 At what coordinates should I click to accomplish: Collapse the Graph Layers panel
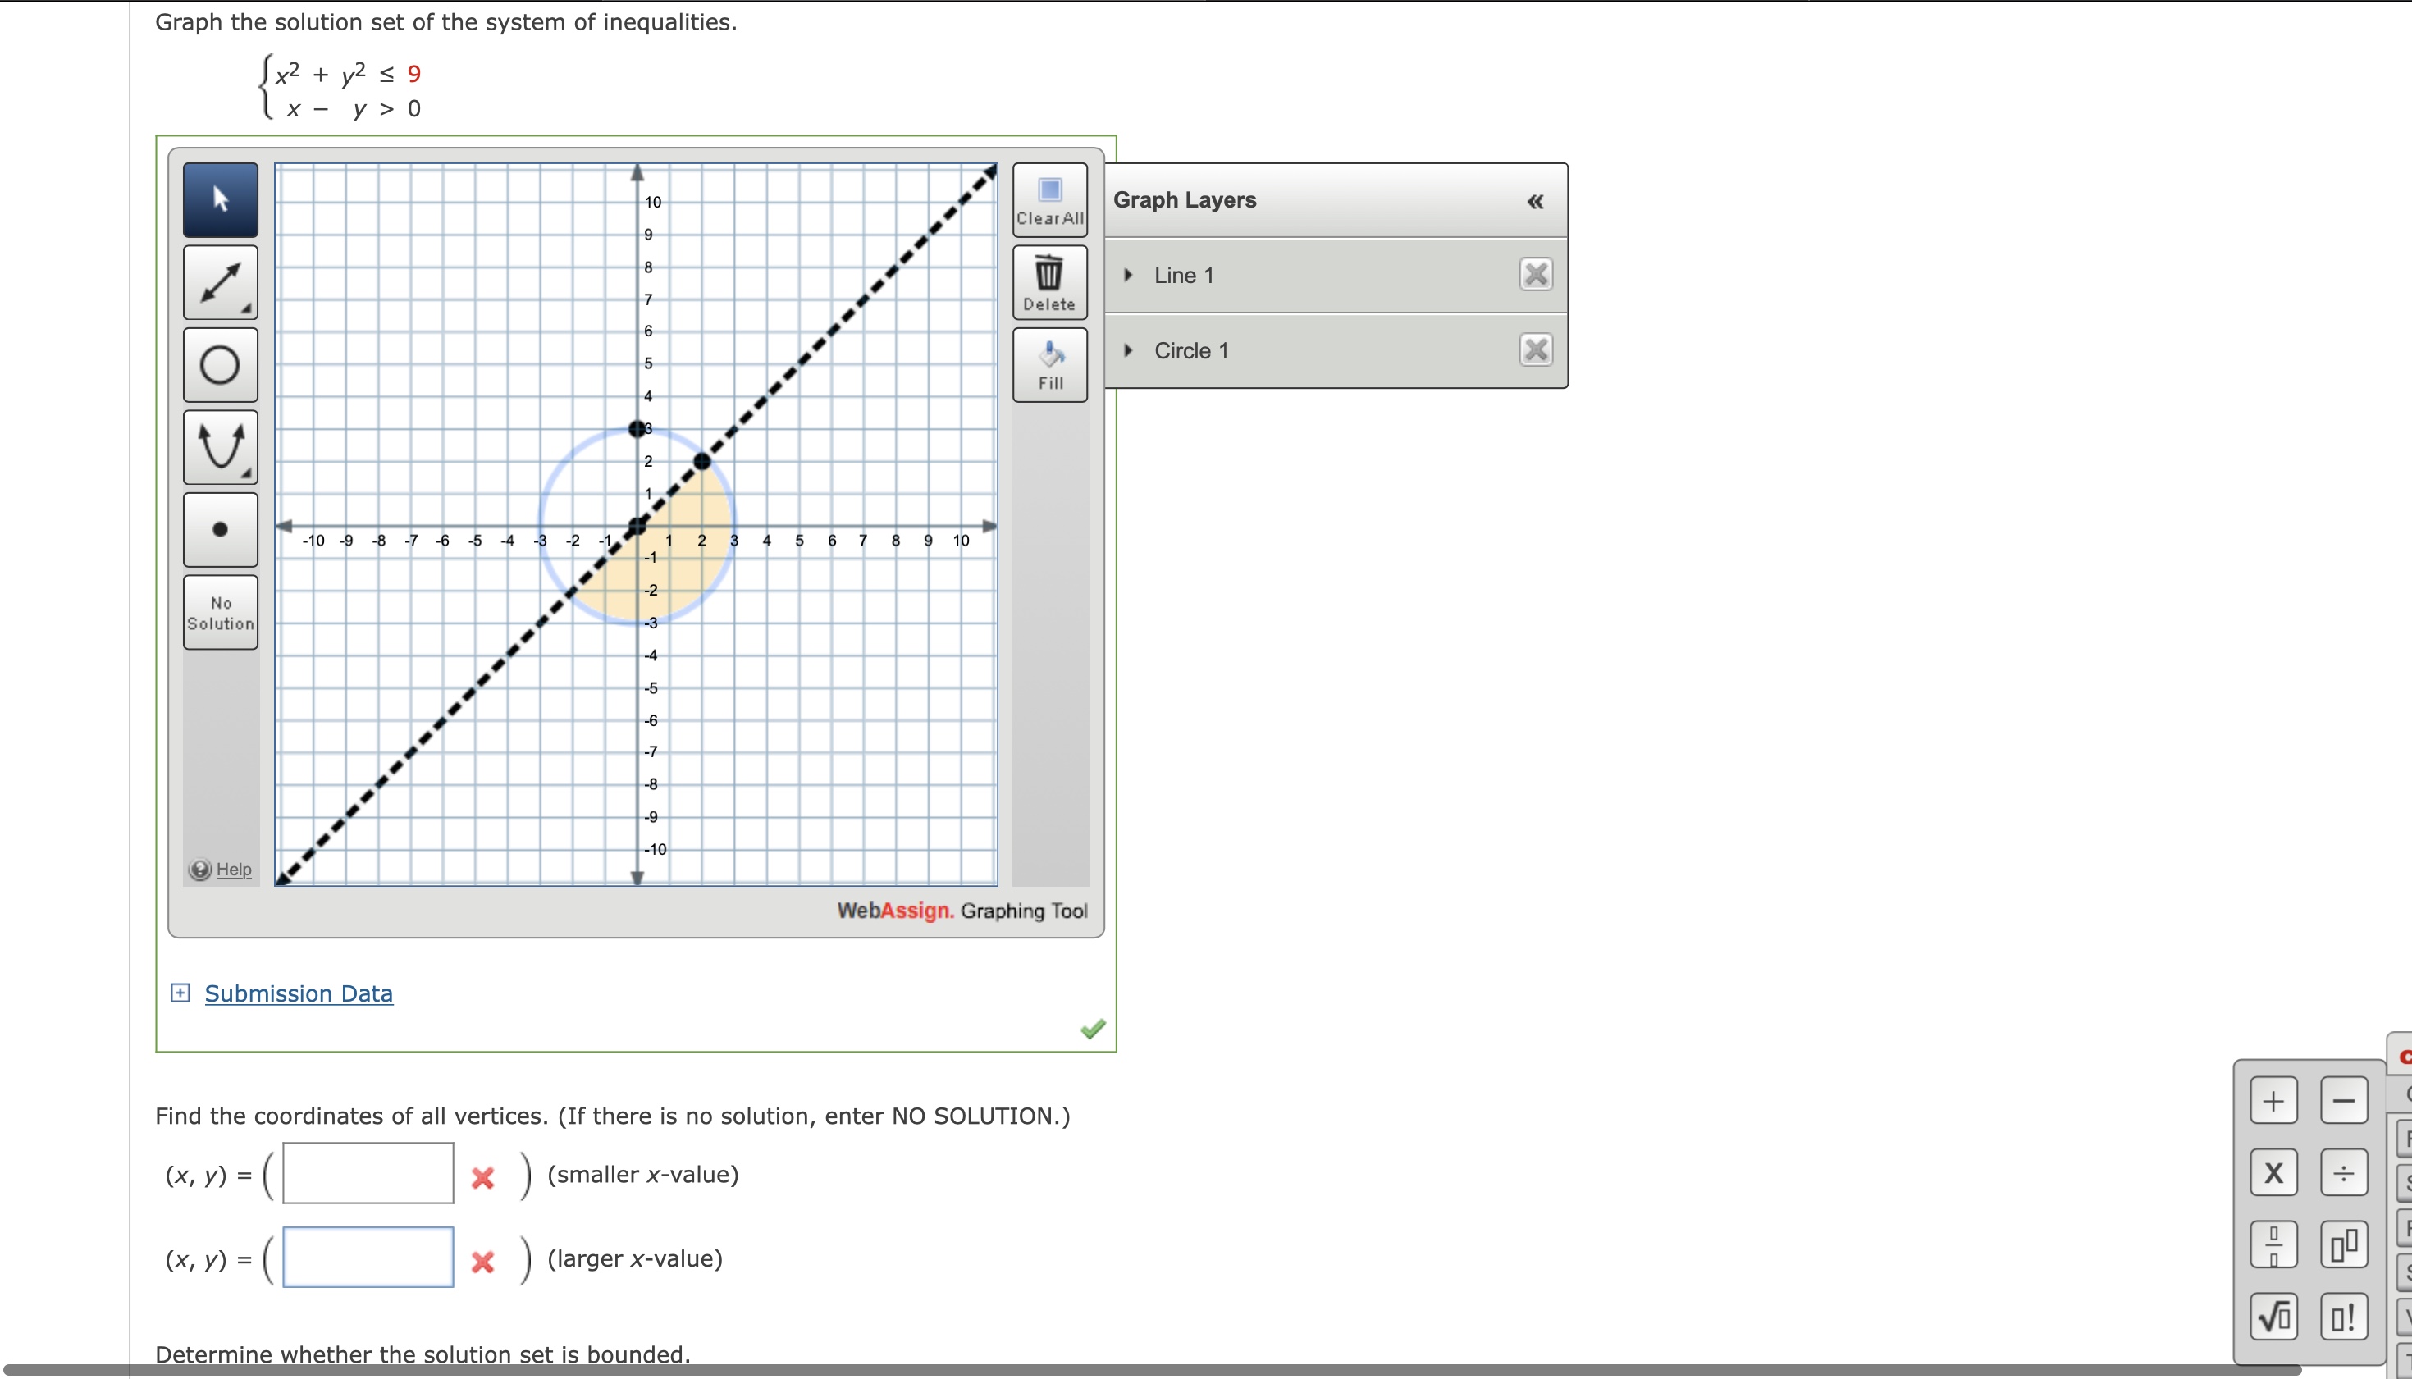1534,200
